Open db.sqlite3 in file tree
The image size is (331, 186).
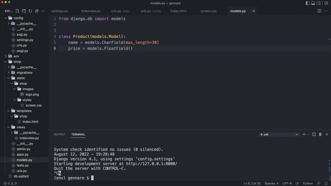[x=21, y=176]
